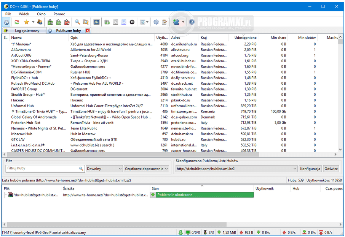The width and height of the screenshot is (345, 237).
Task: Click the Reconnect arrows toolbar icon
Action: [x=17, y=22]
